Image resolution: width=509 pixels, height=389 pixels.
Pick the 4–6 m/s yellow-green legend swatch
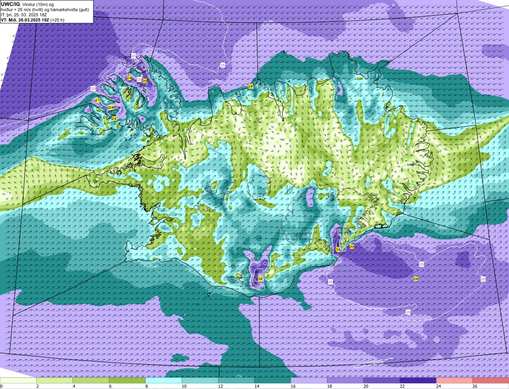point(91,380)
